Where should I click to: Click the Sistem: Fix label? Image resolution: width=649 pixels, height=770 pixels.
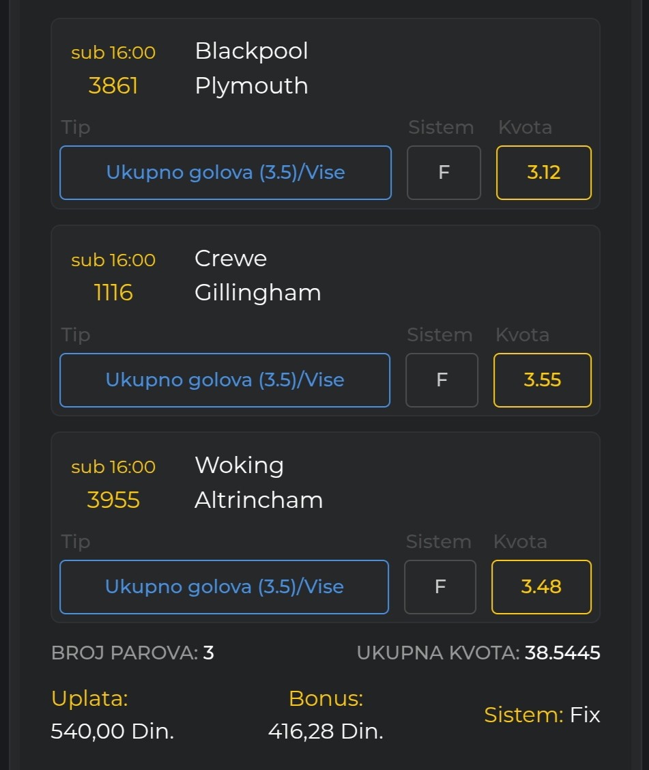(542, 715)
